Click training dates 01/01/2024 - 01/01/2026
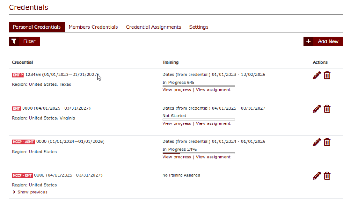The height and width of the screenshot is (201, 358). tap(239, 142)
